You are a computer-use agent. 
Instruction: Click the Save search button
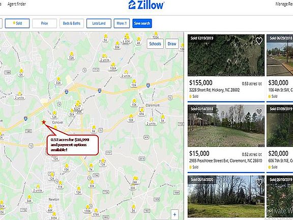click(142, 23)
